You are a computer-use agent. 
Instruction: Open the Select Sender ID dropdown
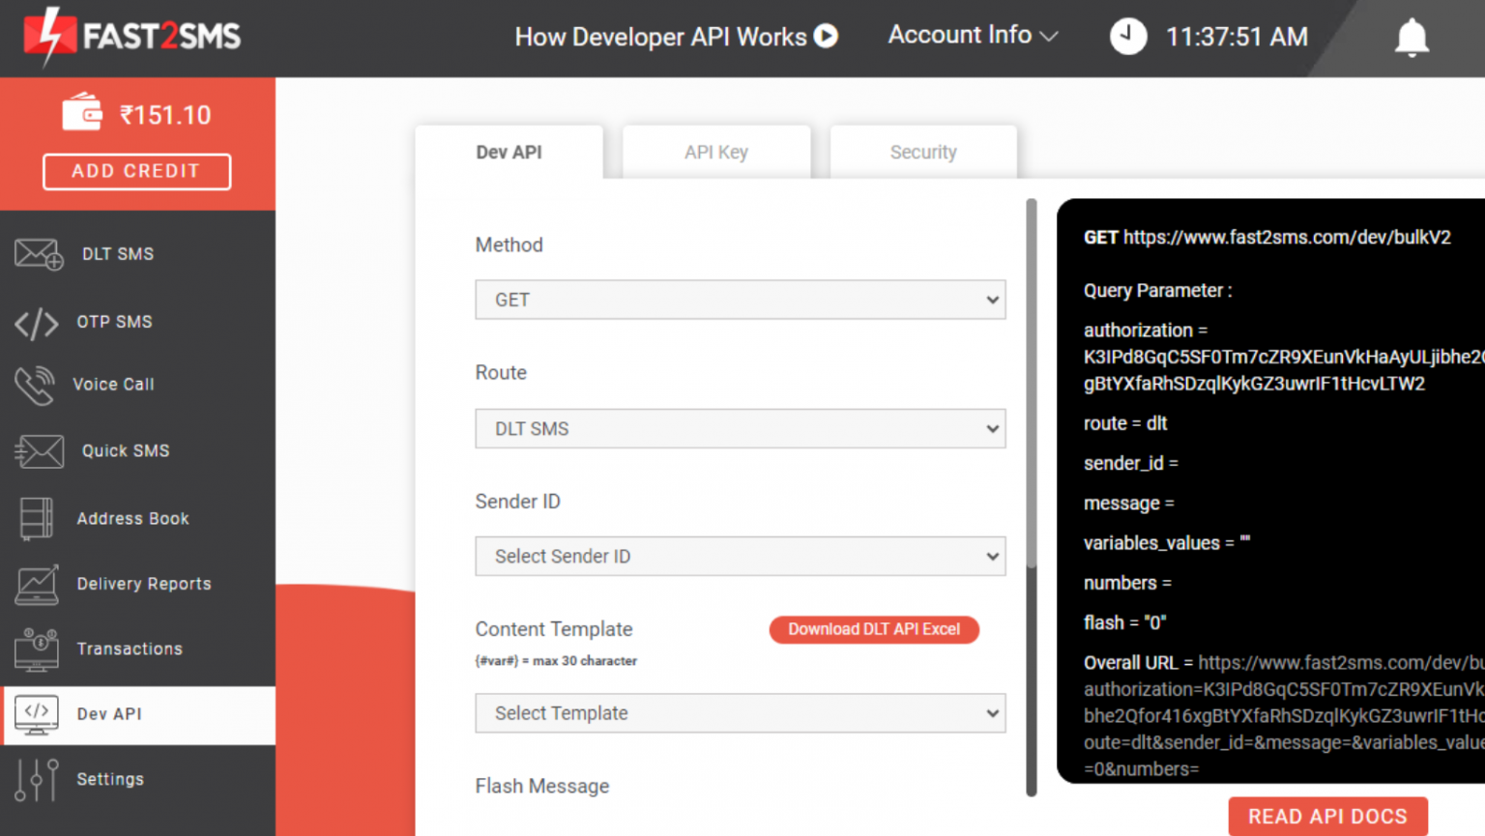pyautogui.click(x=740, y=556)
